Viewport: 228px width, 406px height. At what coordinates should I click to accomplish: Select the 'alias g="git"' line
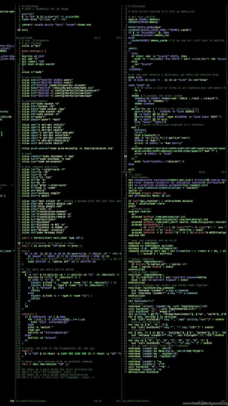[x=32, y=46]
